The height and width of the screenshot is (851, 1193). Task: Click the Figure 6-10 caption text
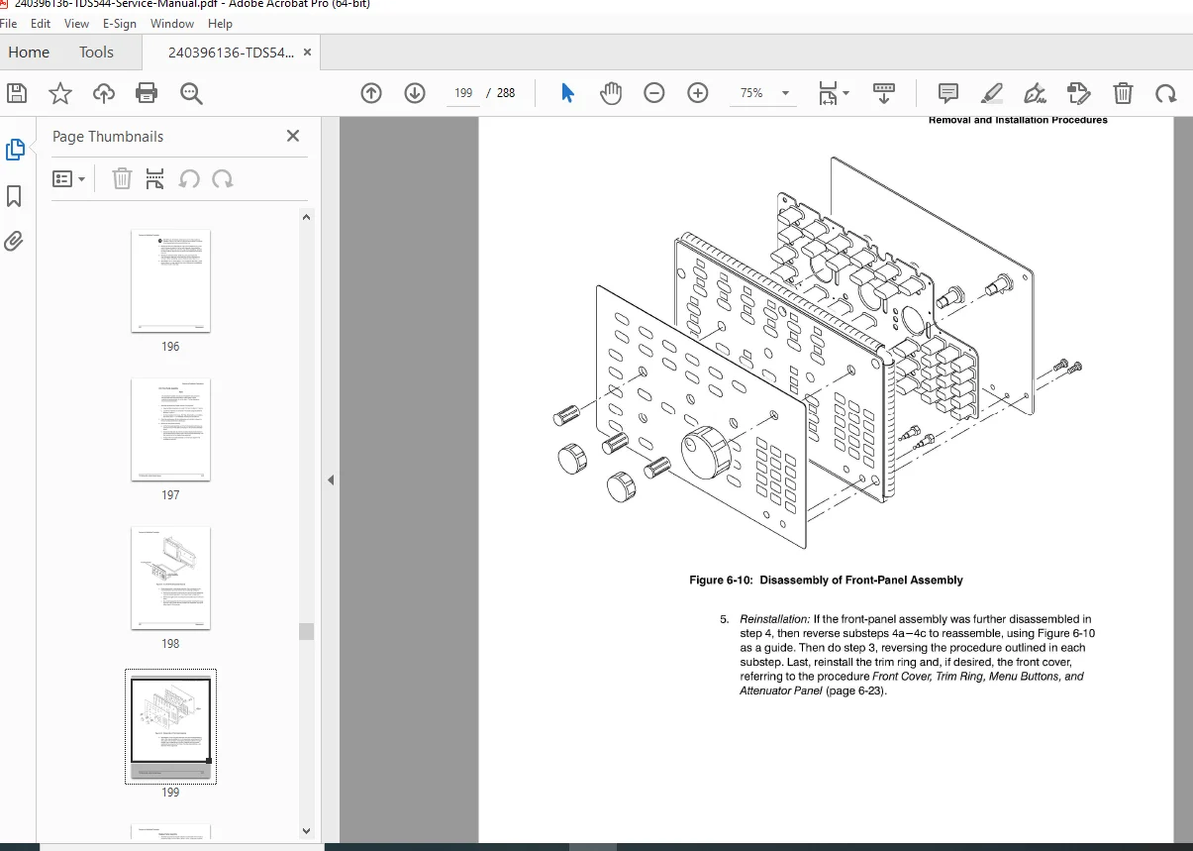(826, 581)
